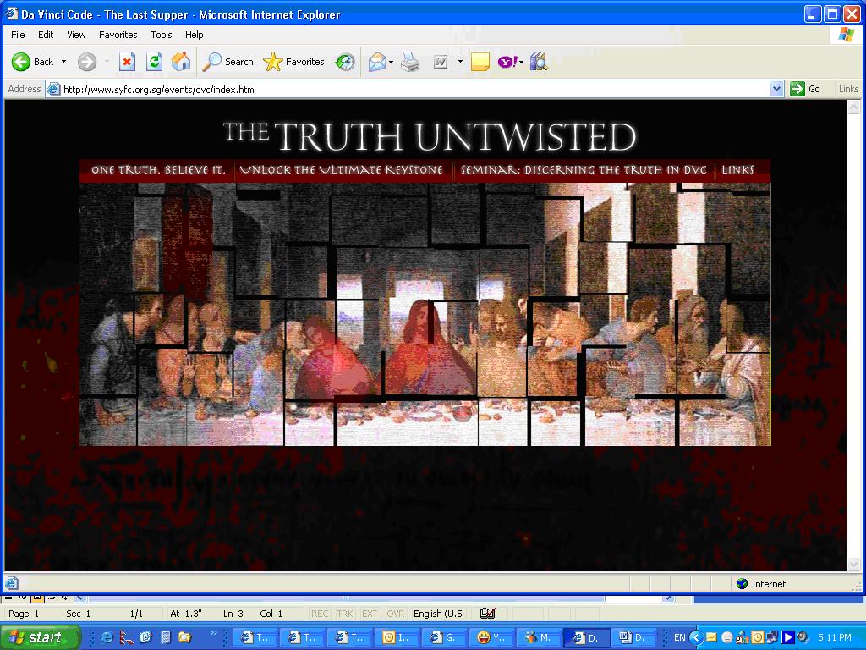Screen dimensions: 866x650
Task: Click the spelling status book icon in Word
Action: pyautogui.click(x=488, y=613)
